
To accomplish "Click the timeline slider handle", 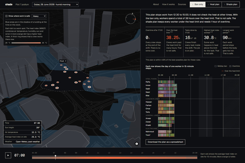I will pos(55,156).
